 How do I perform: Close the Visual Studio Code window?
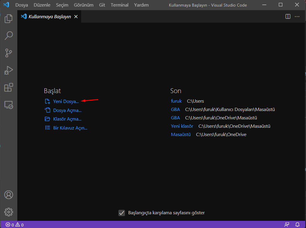[297, 5]
